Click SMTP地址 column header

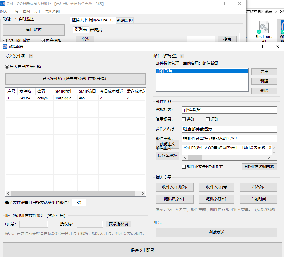click(65, 91)
